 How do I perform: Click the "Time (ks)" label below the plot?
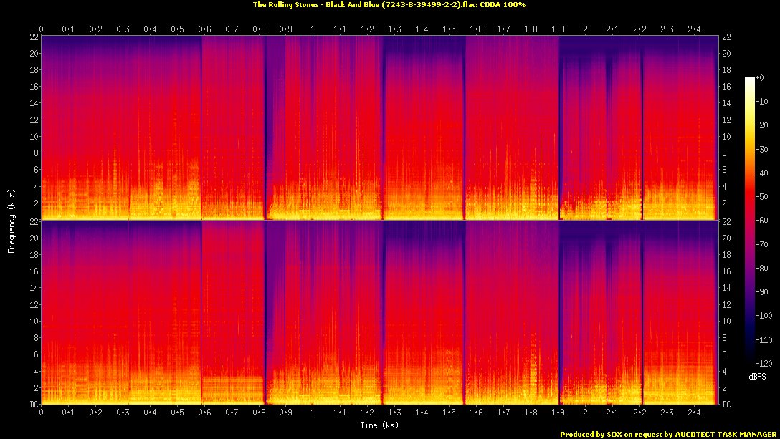pos(379,425)
